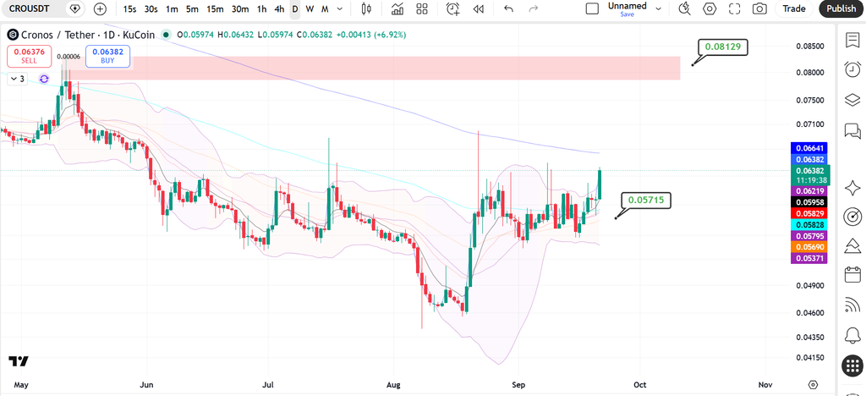Choose the 30m interval
The image size is (866, 396).
click(239, 8)
